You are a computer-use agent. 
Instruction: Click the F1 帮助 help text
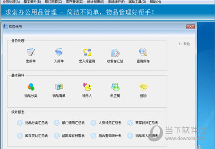pyautogui.click(x=184, y=44)
